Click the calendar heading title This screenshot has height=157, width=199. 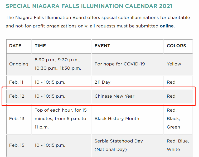89,6
